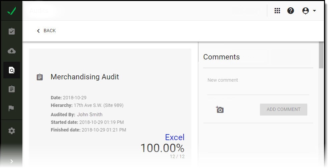
Task: Select the 100.00% audit score
Action: pos(162,148)
